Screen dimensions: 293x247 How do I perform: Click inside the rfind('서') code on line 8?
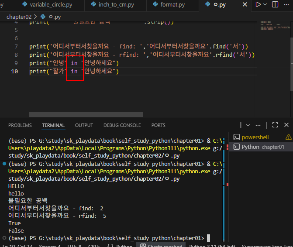point(235,55)
